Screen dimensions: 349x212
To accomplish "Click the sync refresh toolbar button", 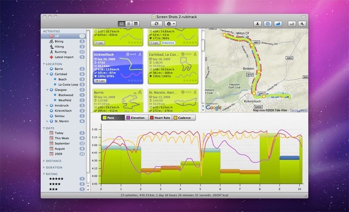I will (x=157, y=24).
